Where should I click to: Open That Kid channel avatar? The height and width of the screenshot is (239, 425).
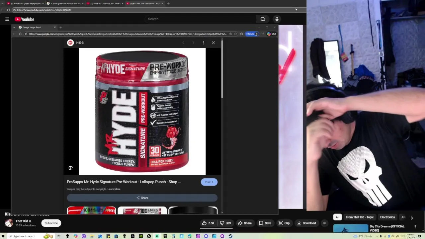click(x=9, y=223)
